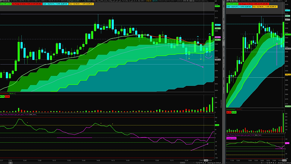Open Drawing set Default menu on right chart
Screen dimensions: 291x164
coord(284,163)
